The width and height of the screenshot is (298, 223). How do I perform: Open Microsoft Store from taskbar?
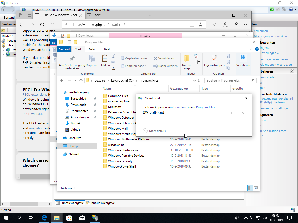coord(69,218)
